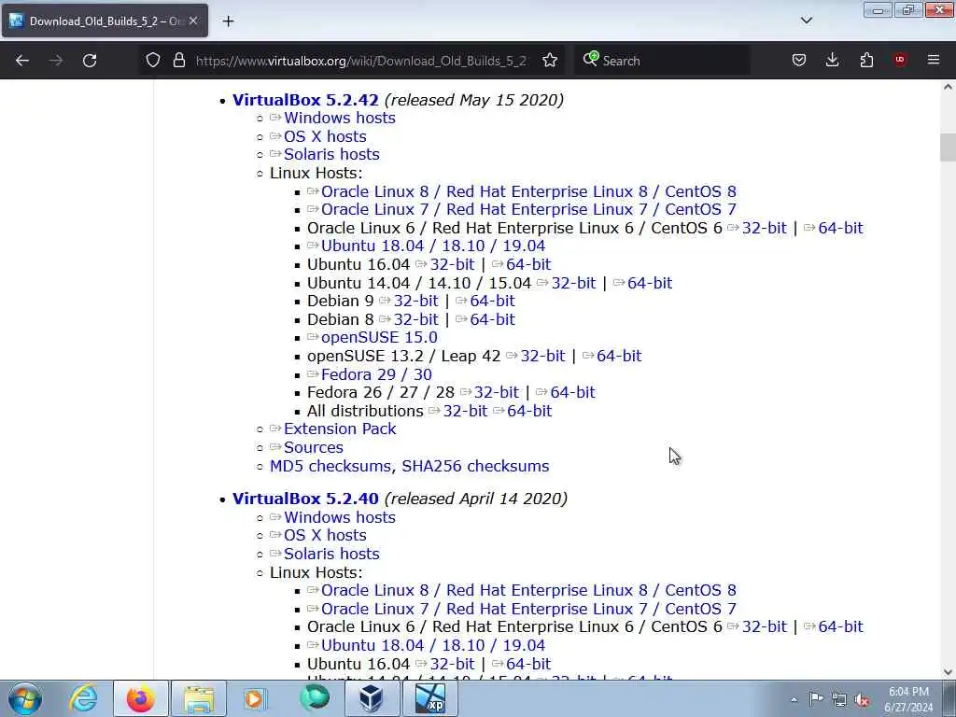Open Oracle Linux 8 link under 5.2.42
The image size is (956, 717).
point(528,191)
